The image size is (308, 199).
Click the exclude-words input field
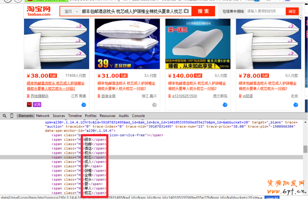[x=266, y=11]
